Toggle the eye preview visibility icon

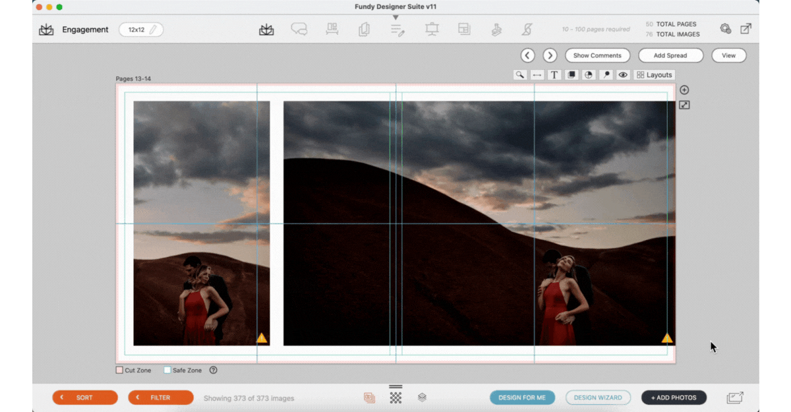click(623, 75)
